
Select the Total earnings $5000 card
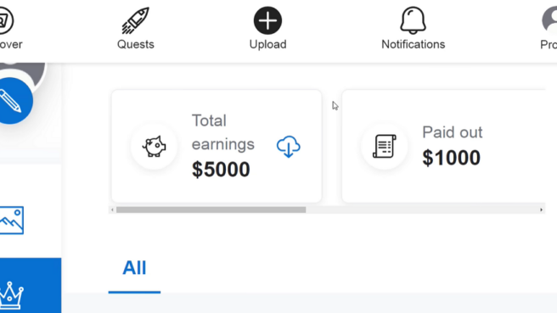coord(217,146)
